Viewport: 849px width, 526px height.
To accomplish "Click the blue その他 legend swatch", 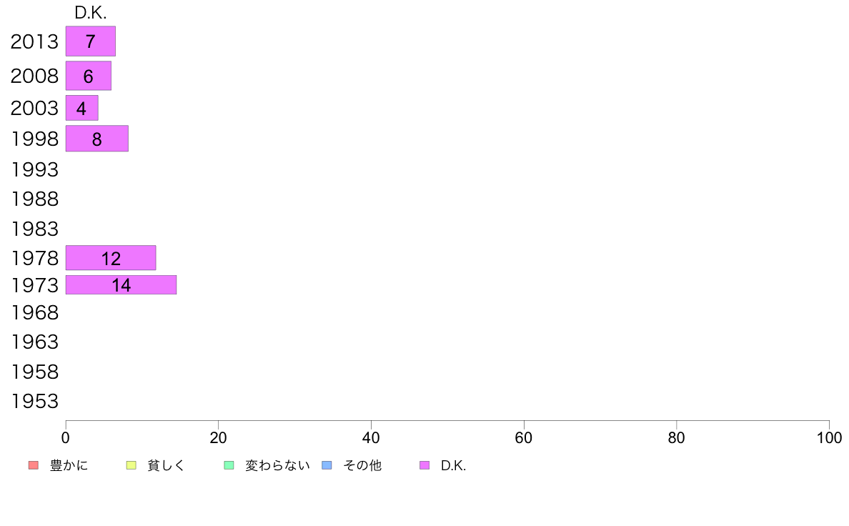I will [327, 465].
